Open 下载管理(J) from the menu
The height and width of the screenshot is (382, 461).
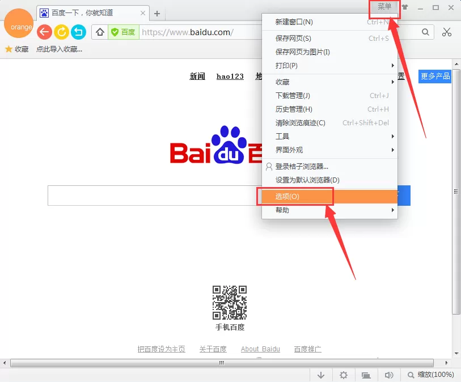(329, 95)
